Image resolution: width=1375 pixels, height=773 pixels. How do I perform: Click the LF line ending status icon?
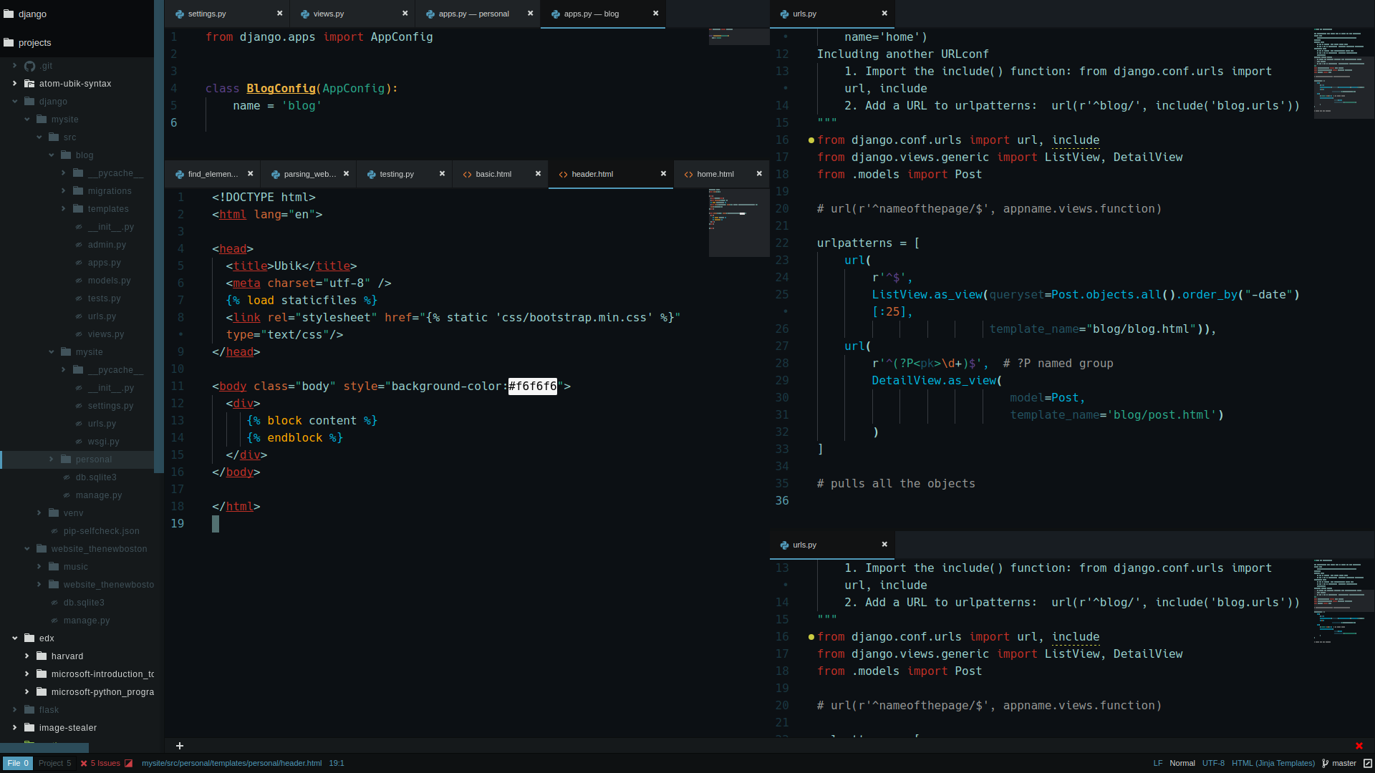click(1159, 762)
